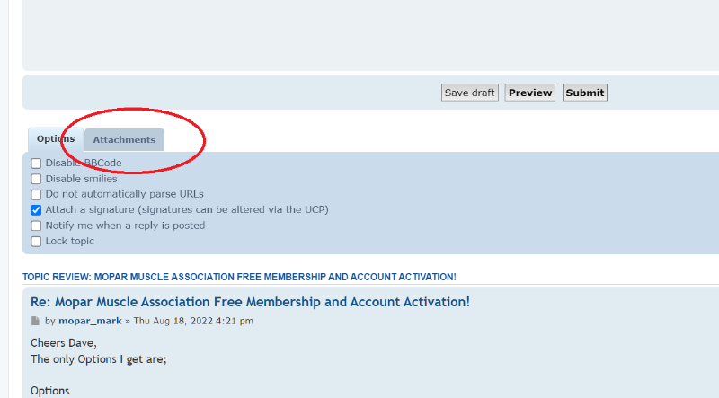Tick Do not automatically parse URLs

[36, 194]
